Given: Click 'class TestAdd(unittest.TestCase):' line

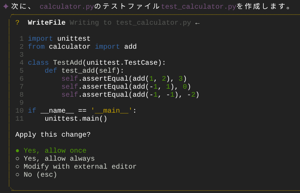Looking at the screenshot, I should tap(97, 63).
